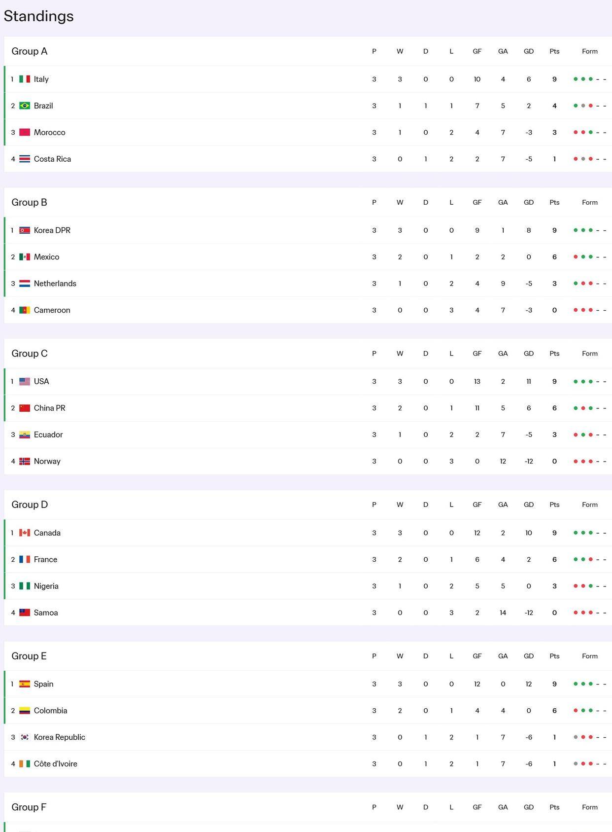
Task: Click the Korea Republic team name
Action: pyautogui.click(x=59, y=737)
